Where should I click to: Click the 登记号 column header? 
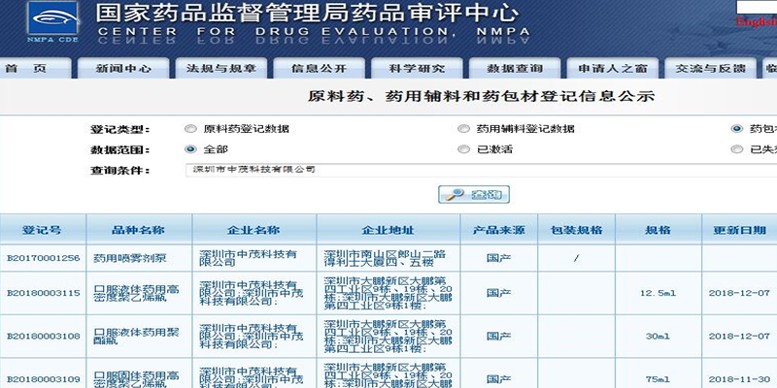point(42,230)
